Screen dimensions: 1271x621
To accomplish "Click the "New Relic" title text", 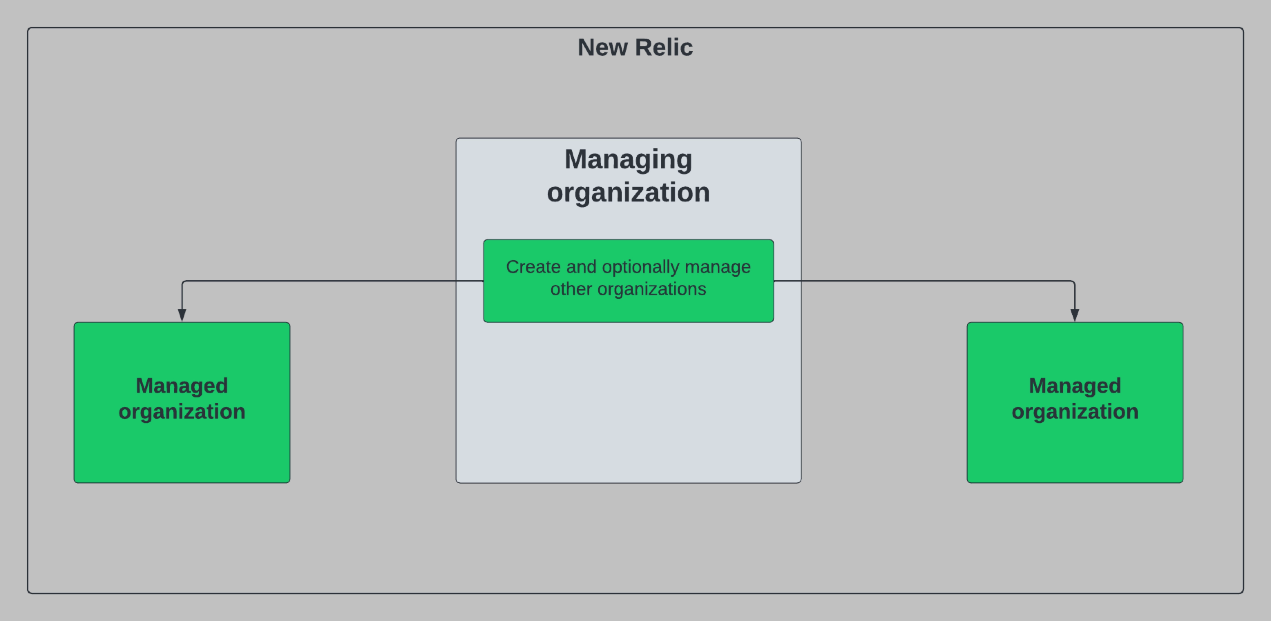I will (635, 48).
